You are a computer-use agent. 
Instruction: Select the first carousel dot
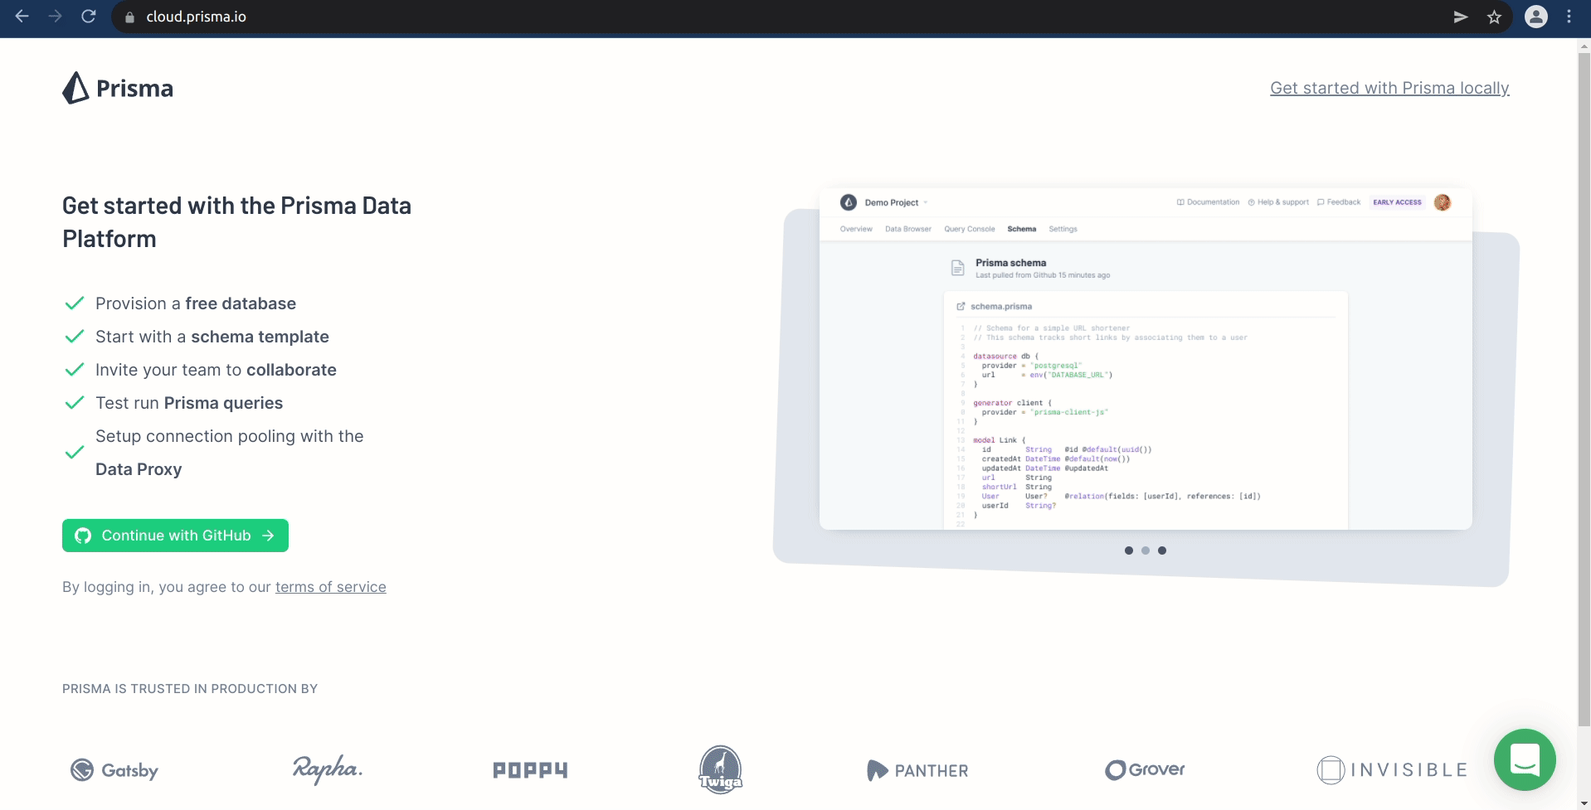(1128, 551)
